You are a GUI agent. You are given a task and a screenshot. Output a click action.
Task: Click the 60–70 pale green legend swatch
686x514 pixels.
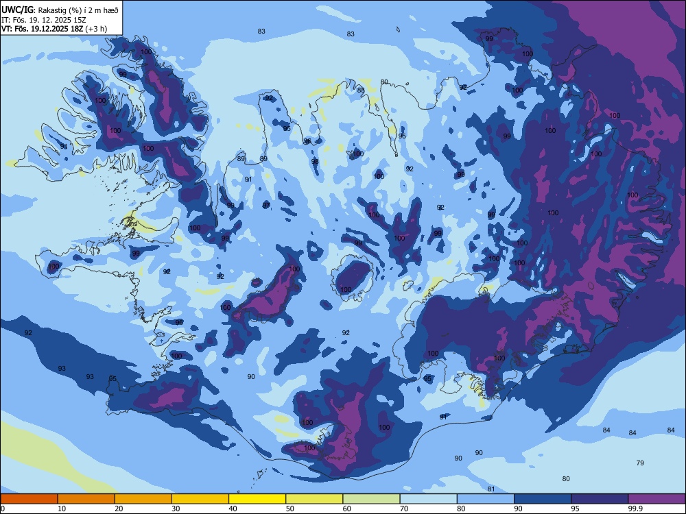[371, 499]
